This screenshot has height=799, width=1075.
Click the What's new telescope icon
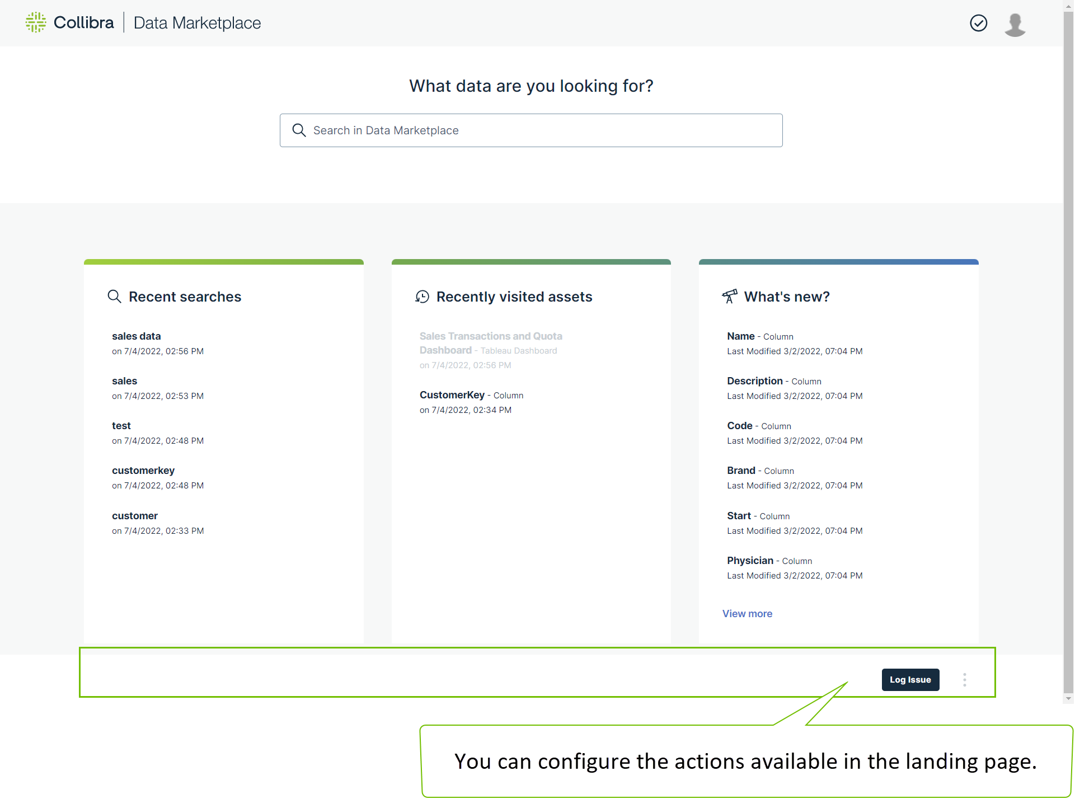pyautogui.click(x=729, y=297)
